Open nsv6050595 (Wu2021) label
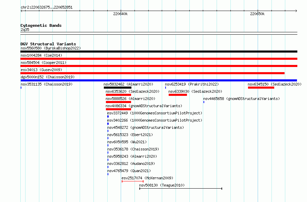The image size is (307, 202). click(x=127, y=142)
